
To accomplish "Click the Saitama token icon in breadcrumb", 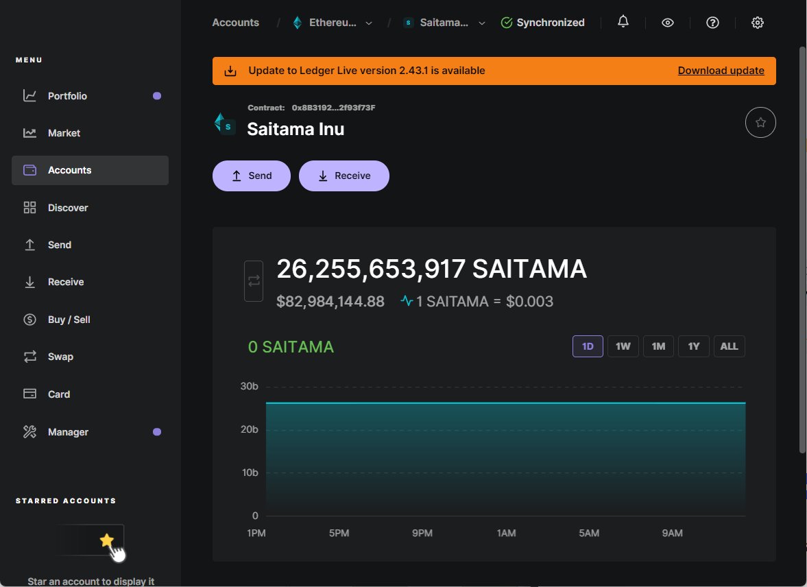I will point(408,23).
